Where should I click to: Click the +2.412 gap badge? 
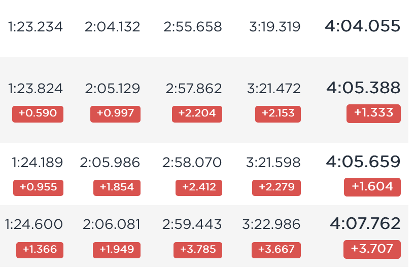(x=199, y=188)
